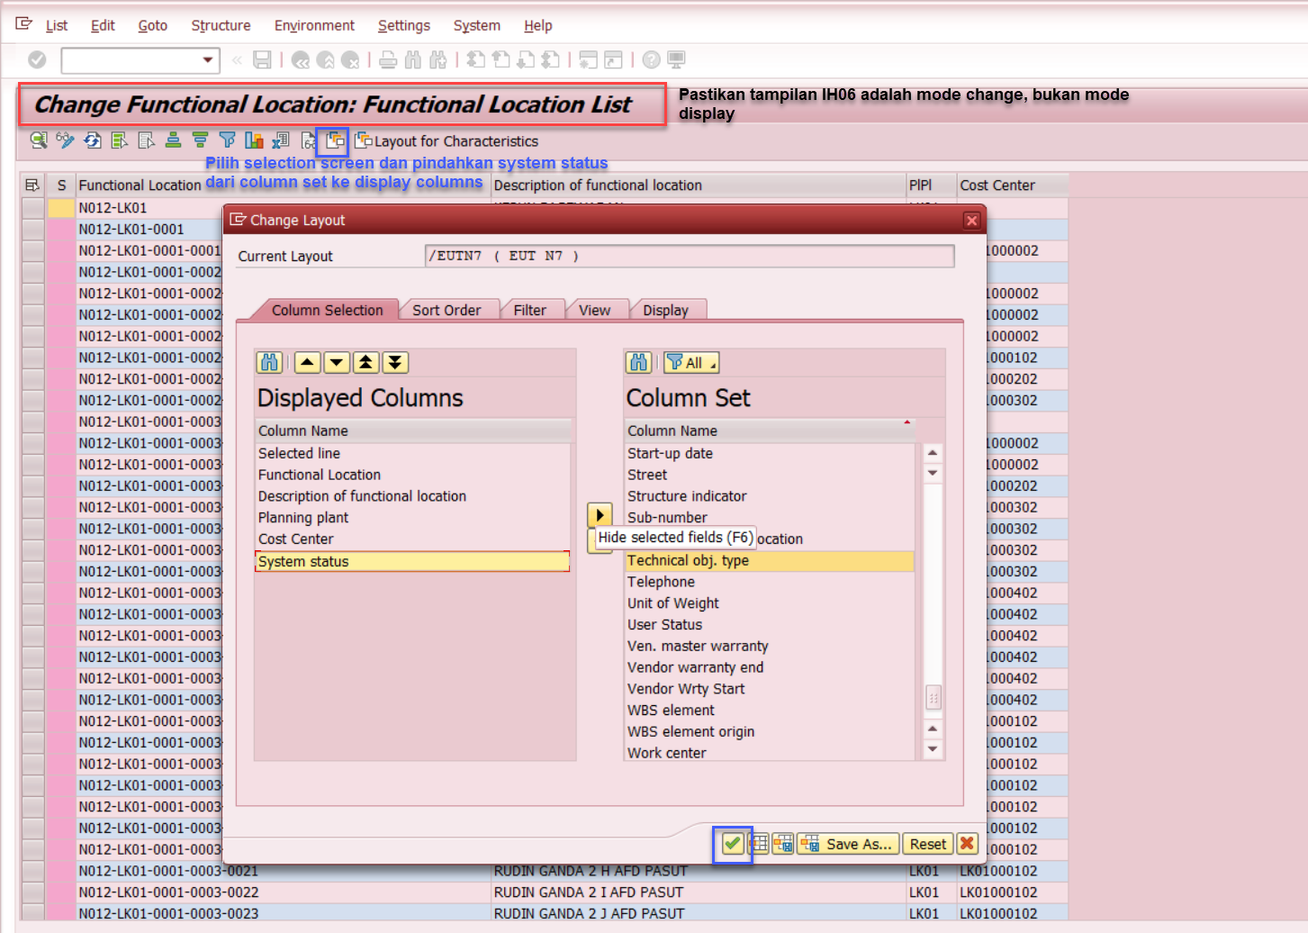Switch to the Sort Order tab
Viewport: 1308px width, 933px height.
coord(448,309)
